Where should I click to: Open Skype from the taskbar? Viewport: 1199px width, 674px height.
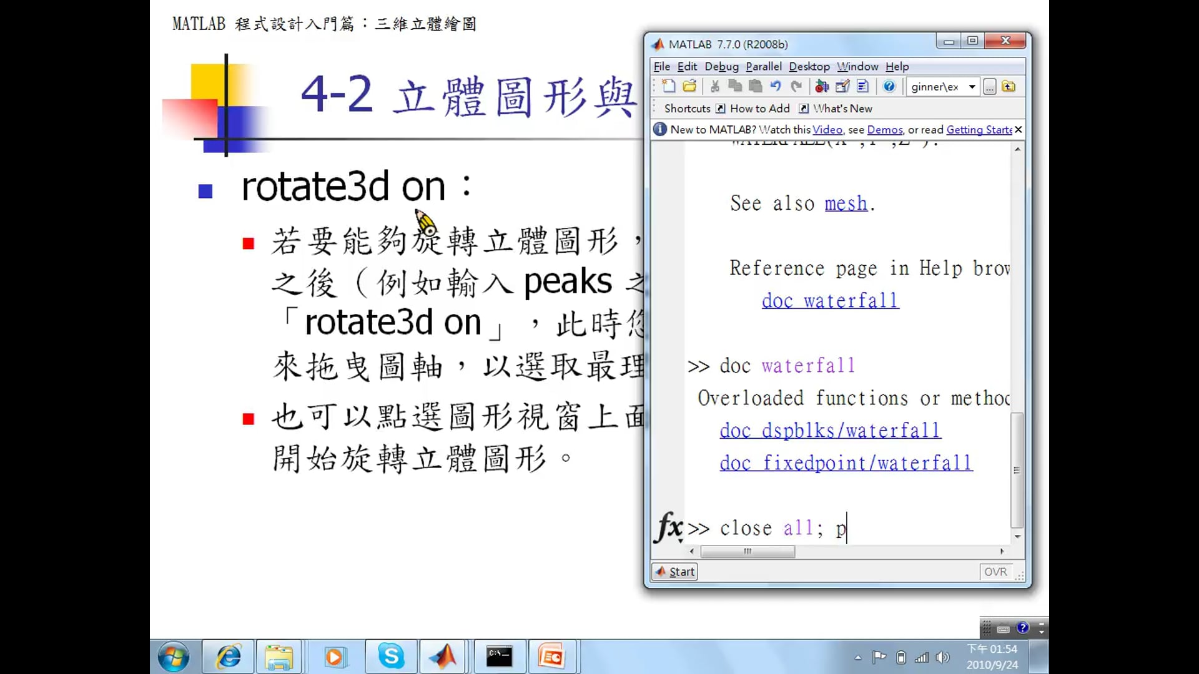click(391, 657)
